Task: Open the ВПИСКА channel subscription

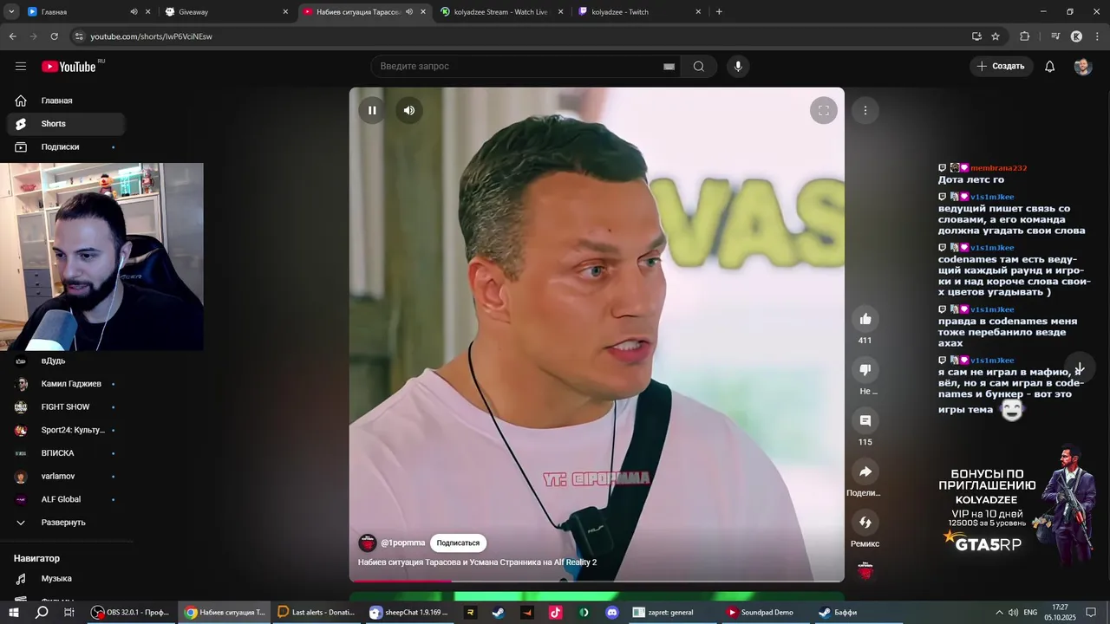Action: pyautogui.click(x=66, y=453)
